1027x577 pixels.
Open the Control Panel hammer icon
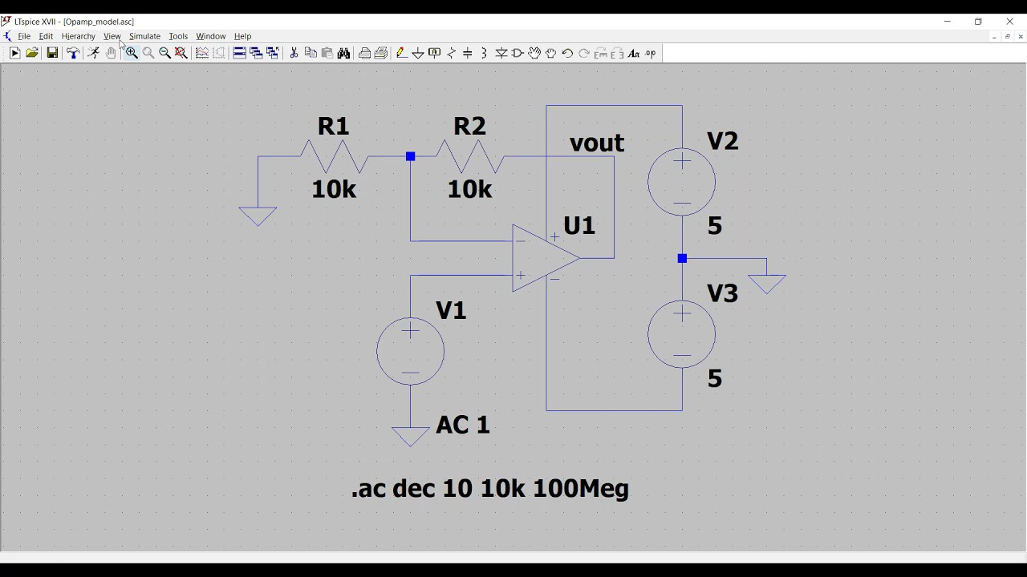point(73,53)
